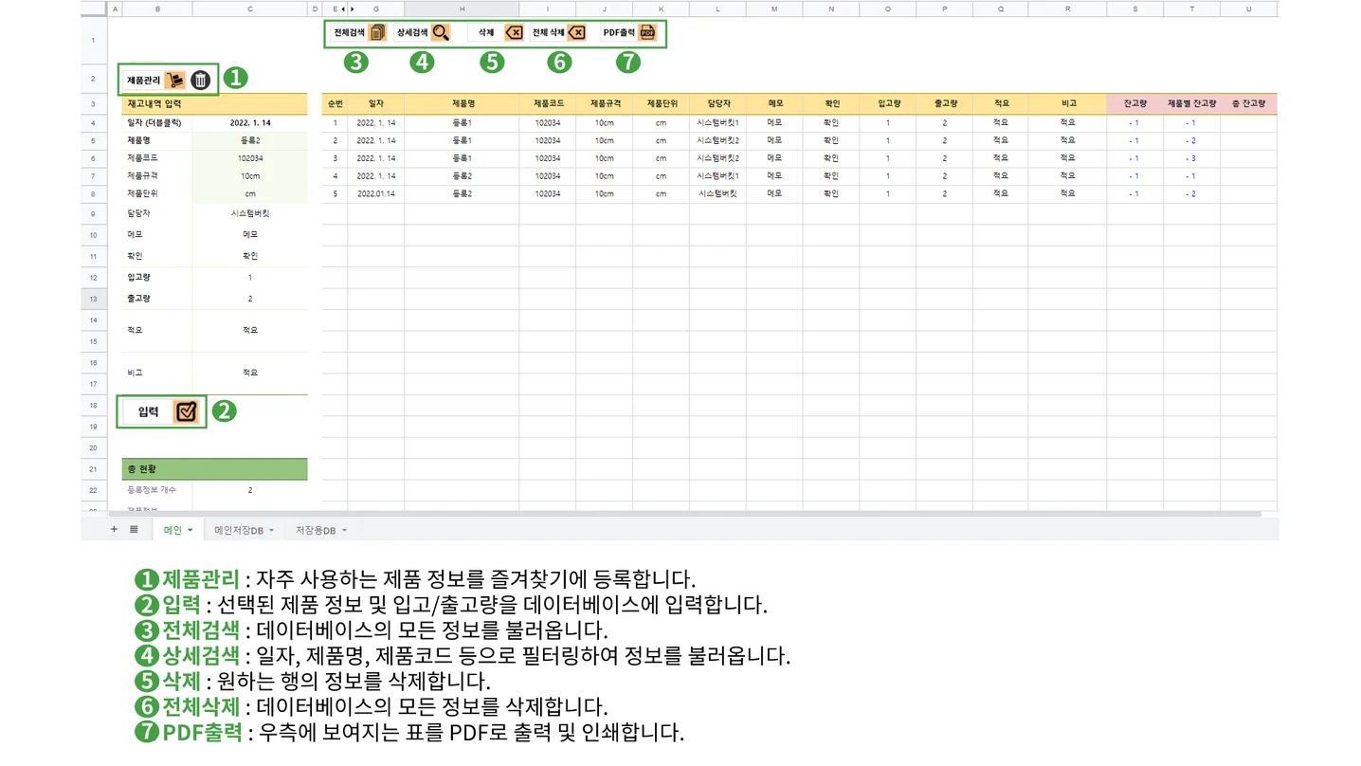Click the 상세검색 button label
This screenshot has width=1361, height=766.
(x=412, y=32)
